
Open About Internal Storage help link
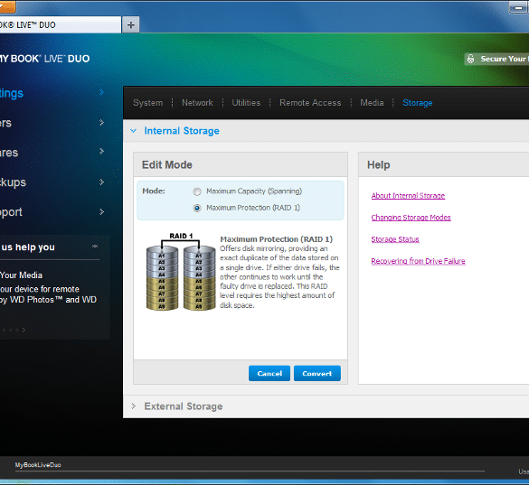(x=408, y=196)
